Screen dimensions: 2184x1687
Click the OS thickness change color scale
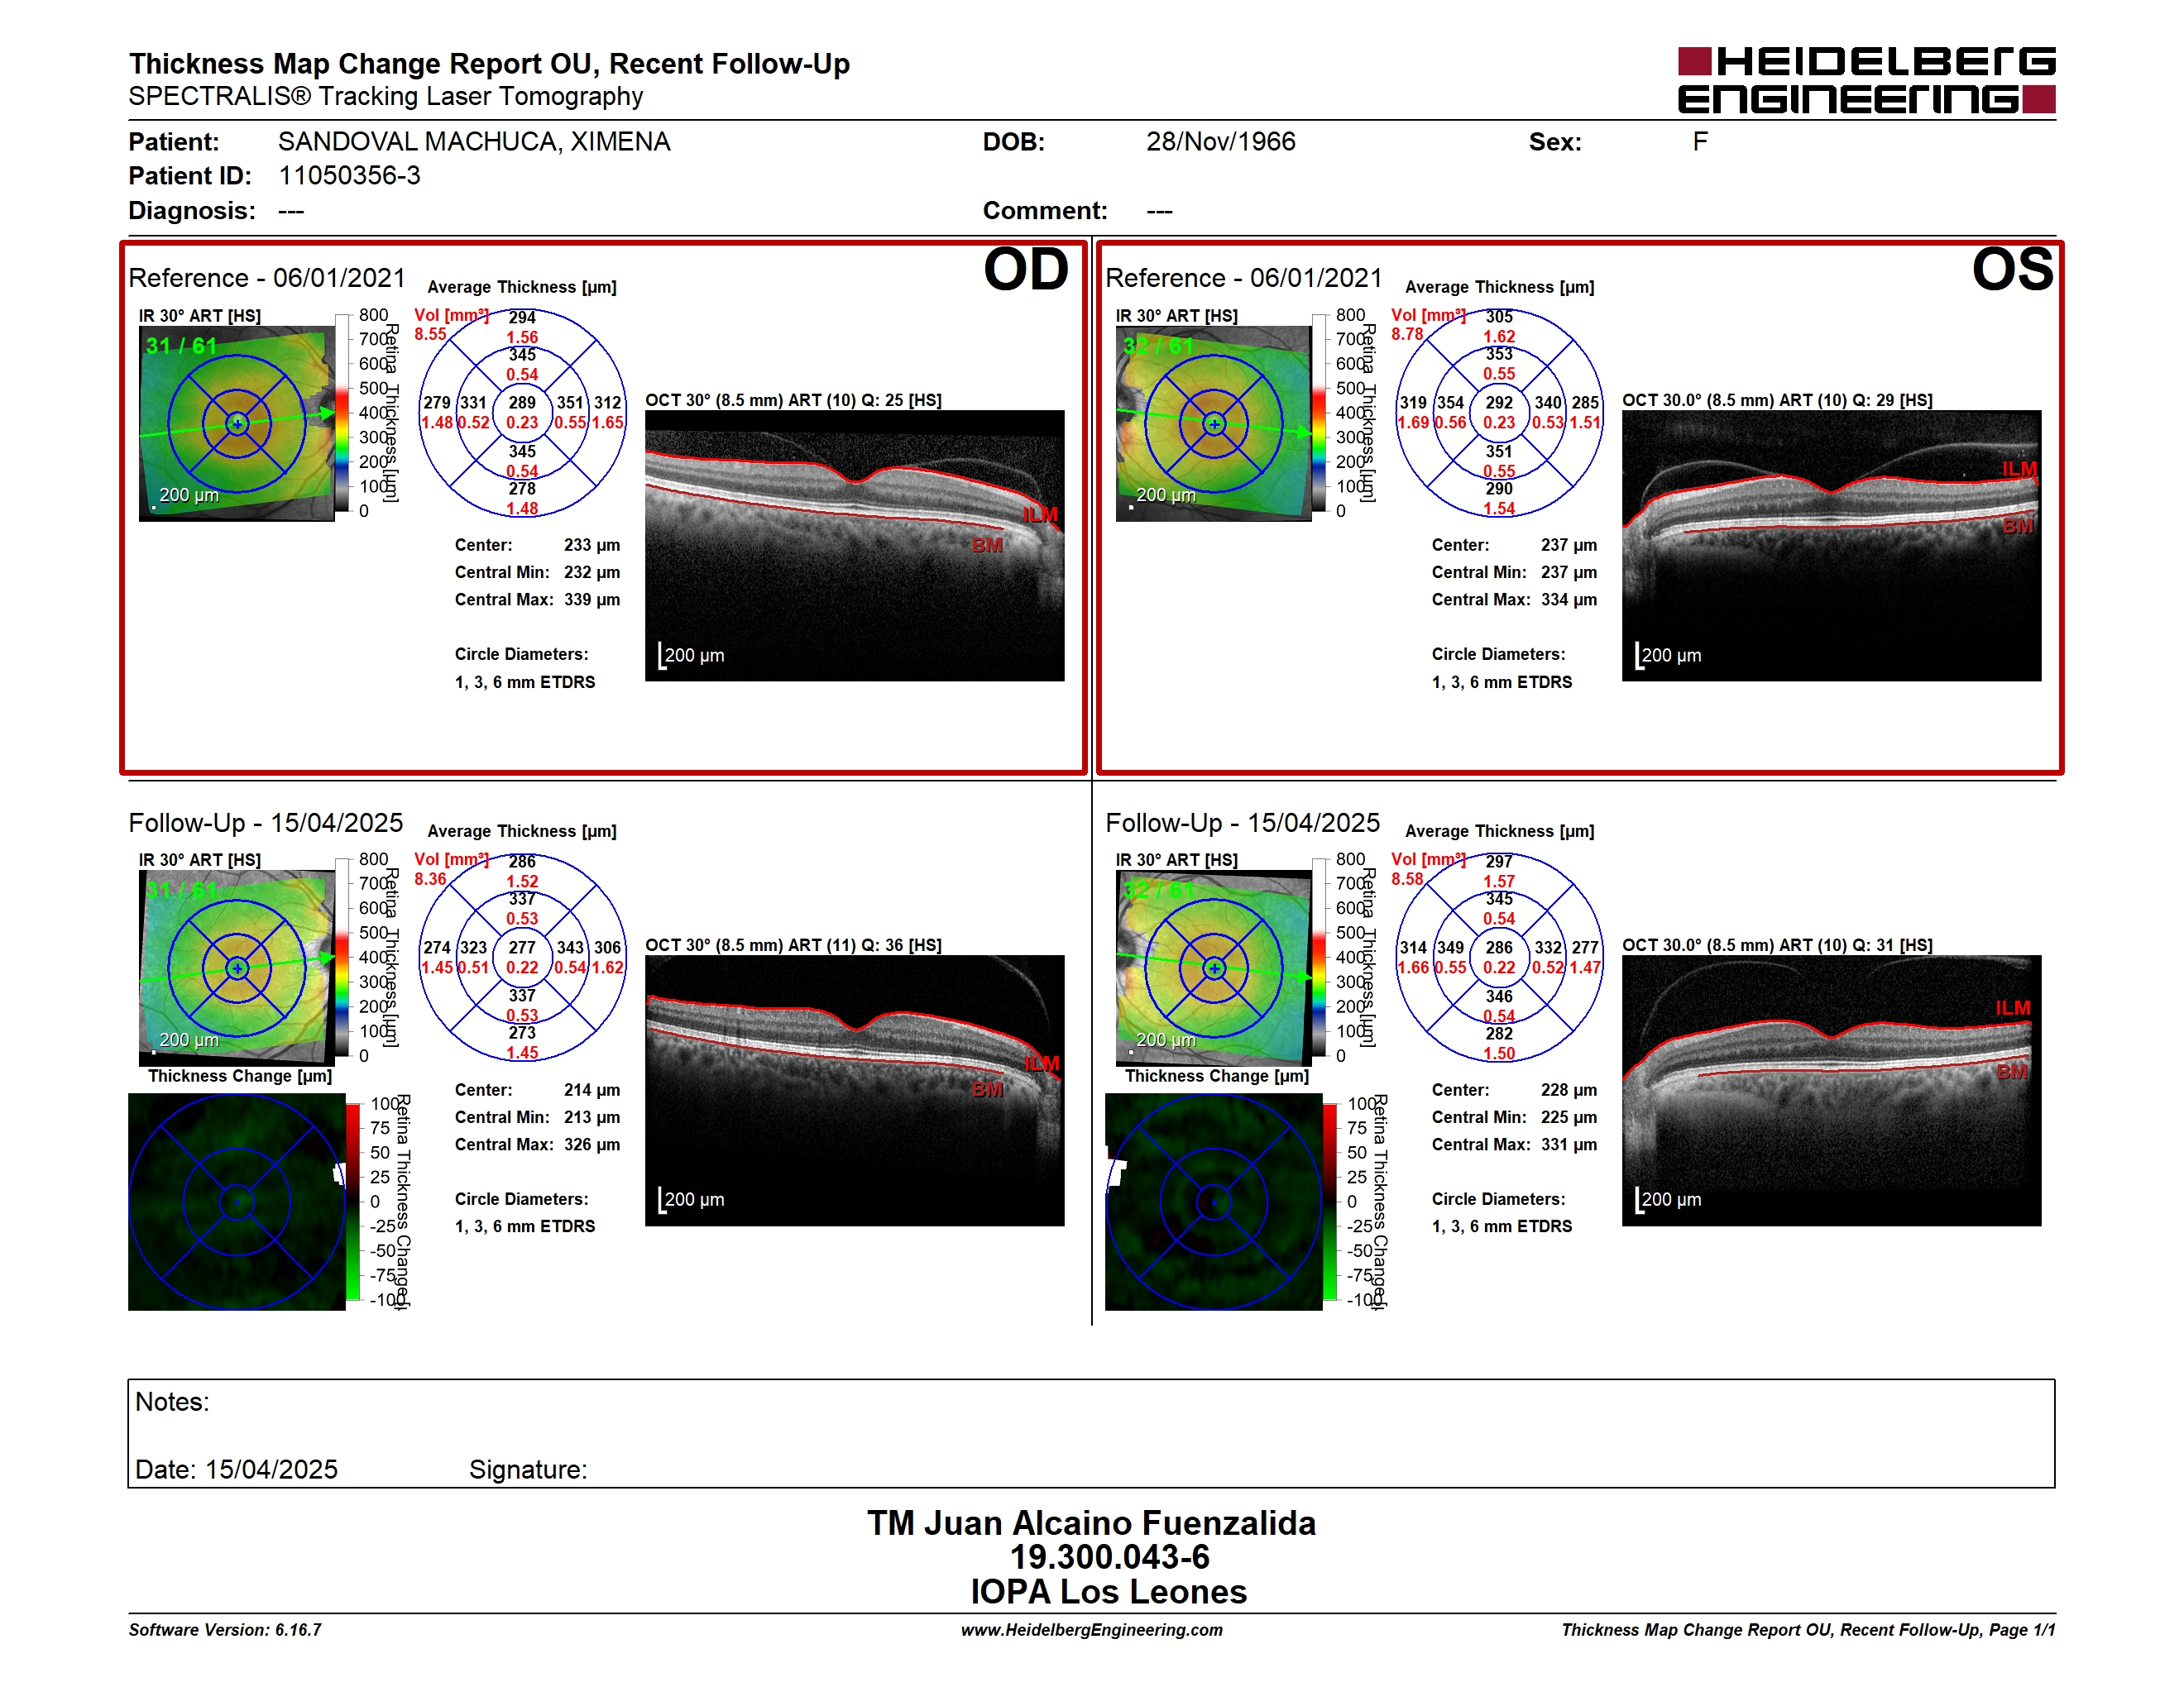1330,1202
